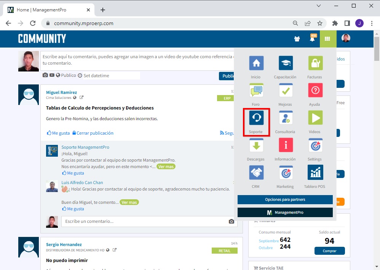The width and height of the screenshot is (380, 270).
Task: Open the Facturas app icon
Action: [315, 63]
